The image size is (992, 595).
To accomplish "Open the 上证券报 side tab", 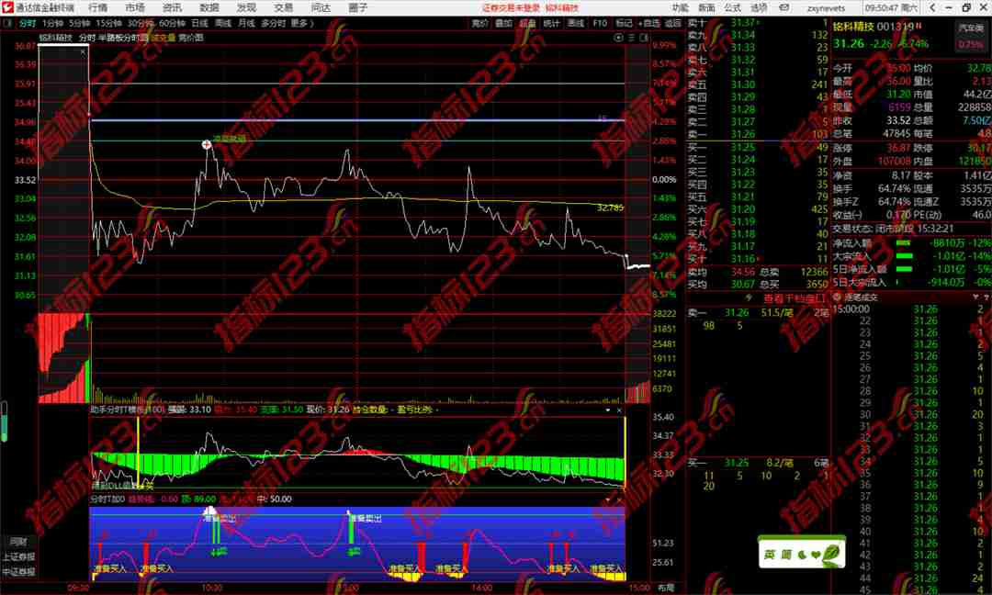I will pyautogui.click(x=17, y=556).
